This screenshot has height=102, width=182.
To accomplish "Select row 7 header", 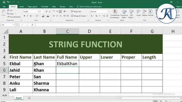I will tap(4, 77).
